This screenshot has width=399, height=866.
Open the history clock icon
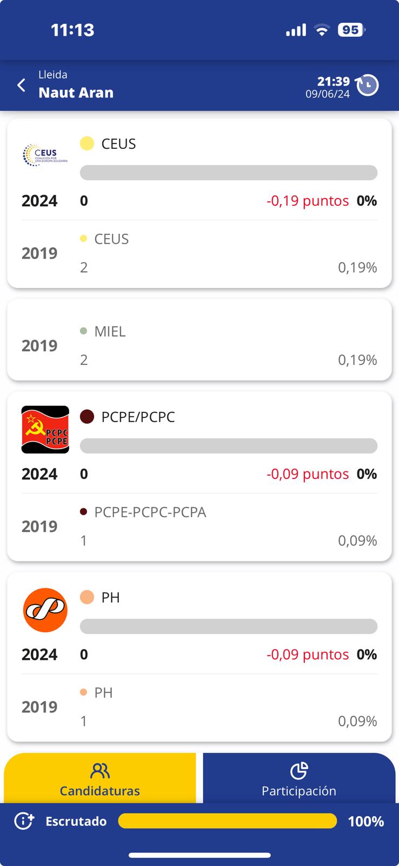pos(368,85)
